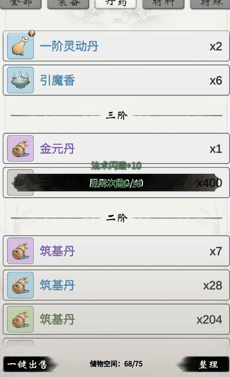
Task: Tap the notification badge on 一阶灵动丹
Action: tap(32, 33)
